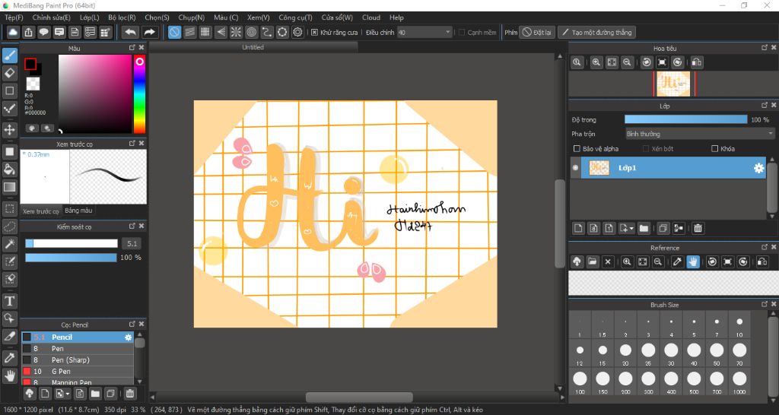Image resolution: width=779 pixels, height=415 pixels.
Task: Open the Pha trộn blending dropdown
Action: click(x=700, y=134)
